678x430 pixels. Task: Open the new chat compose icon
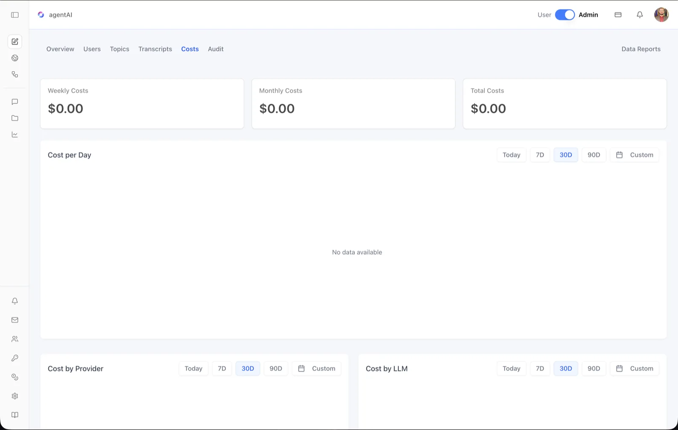pos(15,41)
